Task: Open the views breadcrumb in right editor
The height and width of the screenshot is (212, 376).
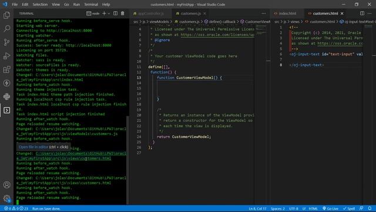Action: (x=295, y=22)
